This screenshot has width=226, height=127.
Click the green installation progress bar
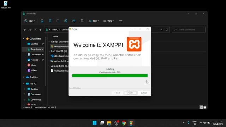click(x=110, y=75)
